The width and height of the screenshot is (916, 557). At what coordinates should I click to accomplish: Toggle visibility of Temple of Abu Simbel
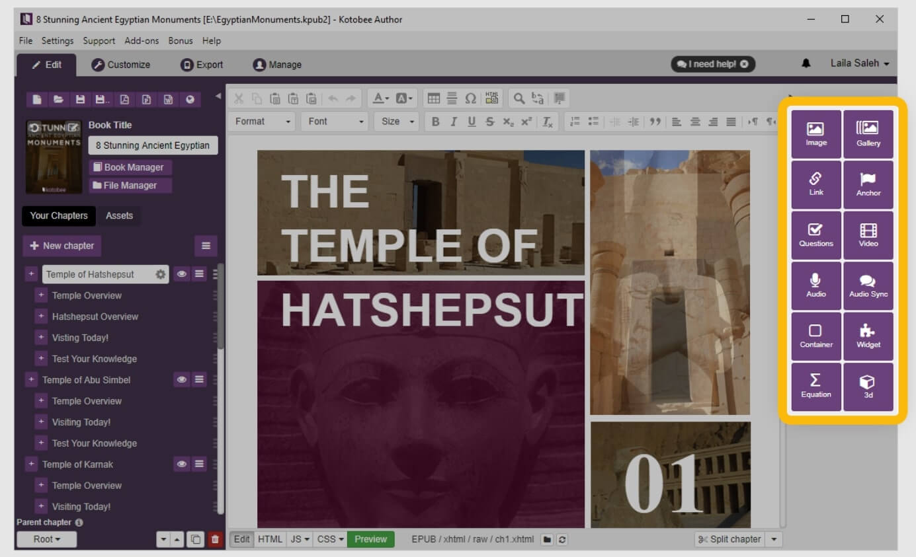click(181, 380)
